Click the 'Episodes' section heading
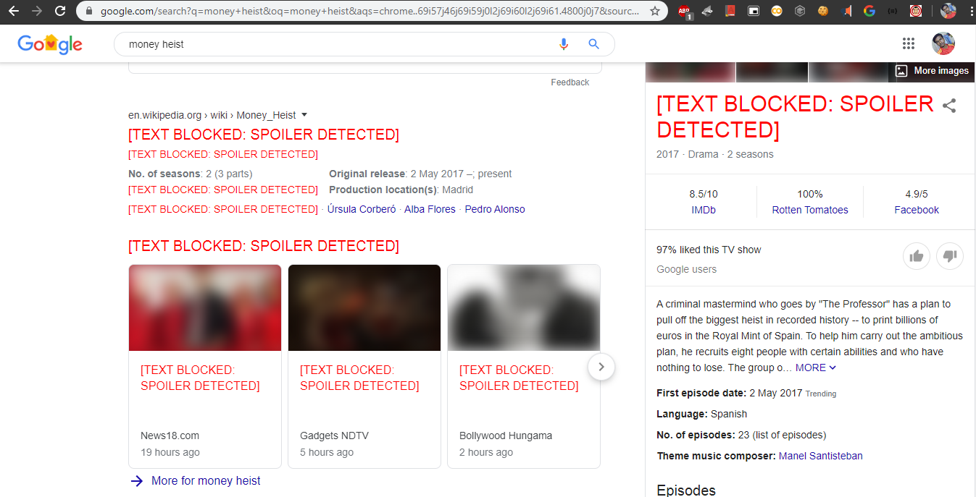The height and width of the screenshot is (497, 976). tap(685, 490)
